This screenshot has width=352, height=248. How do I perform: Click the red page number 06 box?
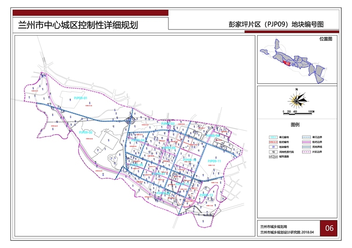click(x=329, y=228)
